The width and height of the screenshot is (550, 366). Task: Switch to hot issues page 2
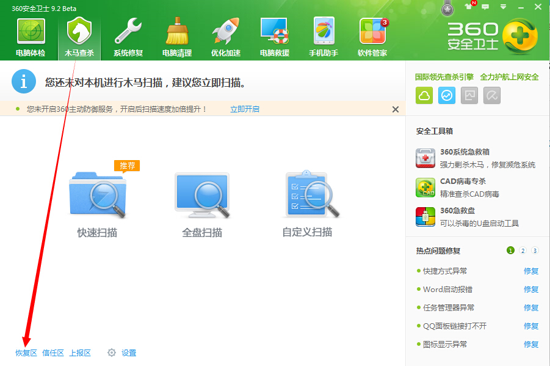[523, 251]
